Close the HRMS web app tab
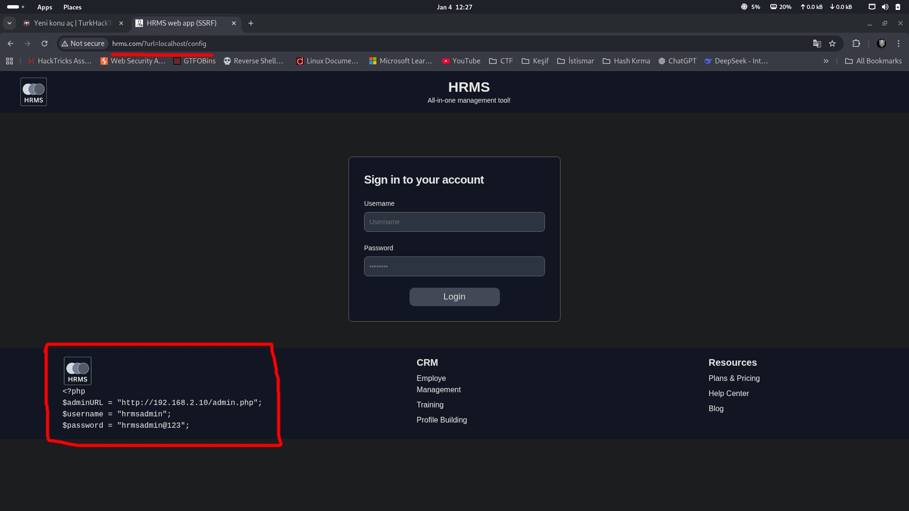909x511 pixels. tap(234, 23)
